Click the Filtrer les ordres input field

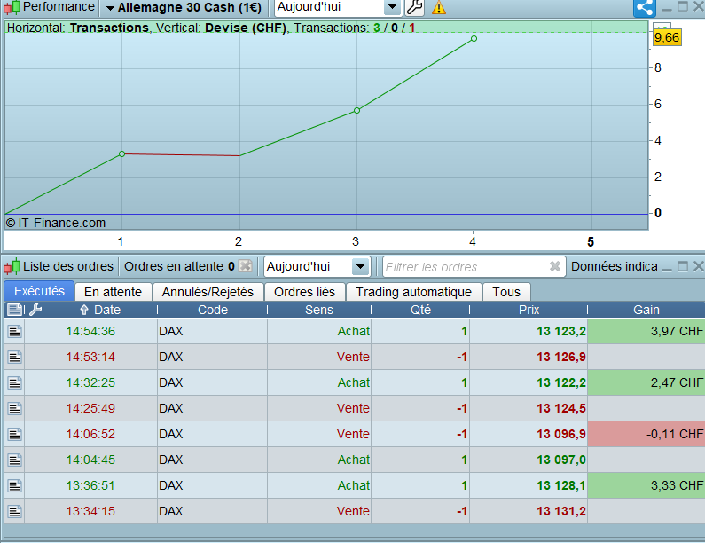(463, 266)
